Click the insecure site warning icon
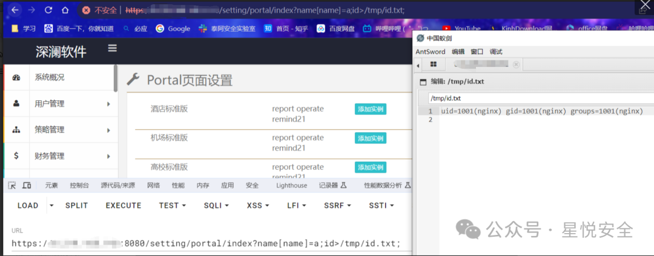This screenshot has height=256, width=654. [86, 10]
